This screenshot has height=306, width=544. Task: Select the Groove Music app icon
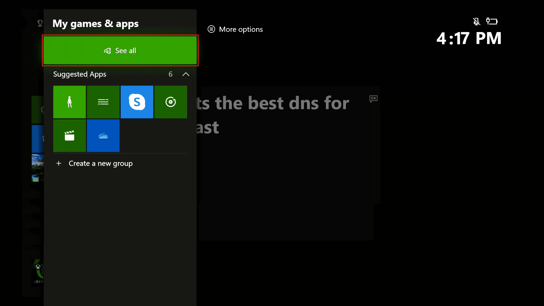coord(171,102)
